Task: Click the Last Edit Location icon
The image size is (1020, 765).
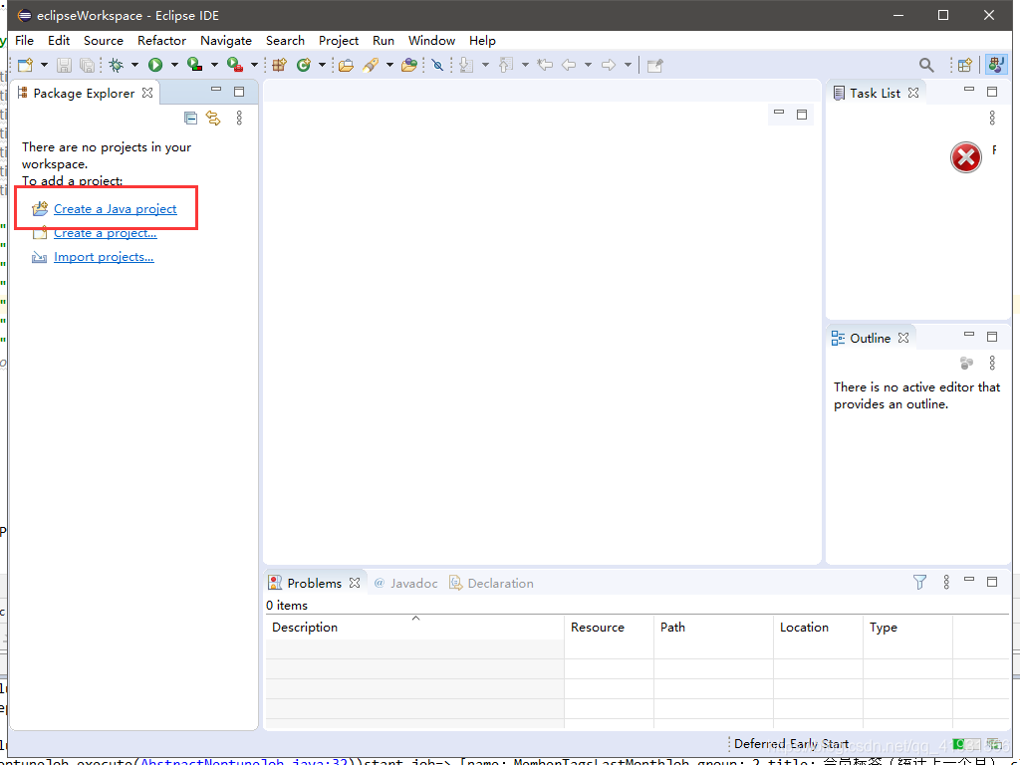Action: coord(545,65)
